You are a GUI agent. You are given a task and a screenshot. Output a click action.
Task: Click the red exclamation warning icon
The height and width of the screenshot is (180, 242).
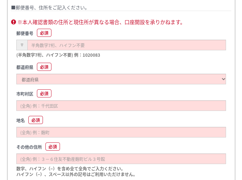pyautogui.click(x=13, y=22)
